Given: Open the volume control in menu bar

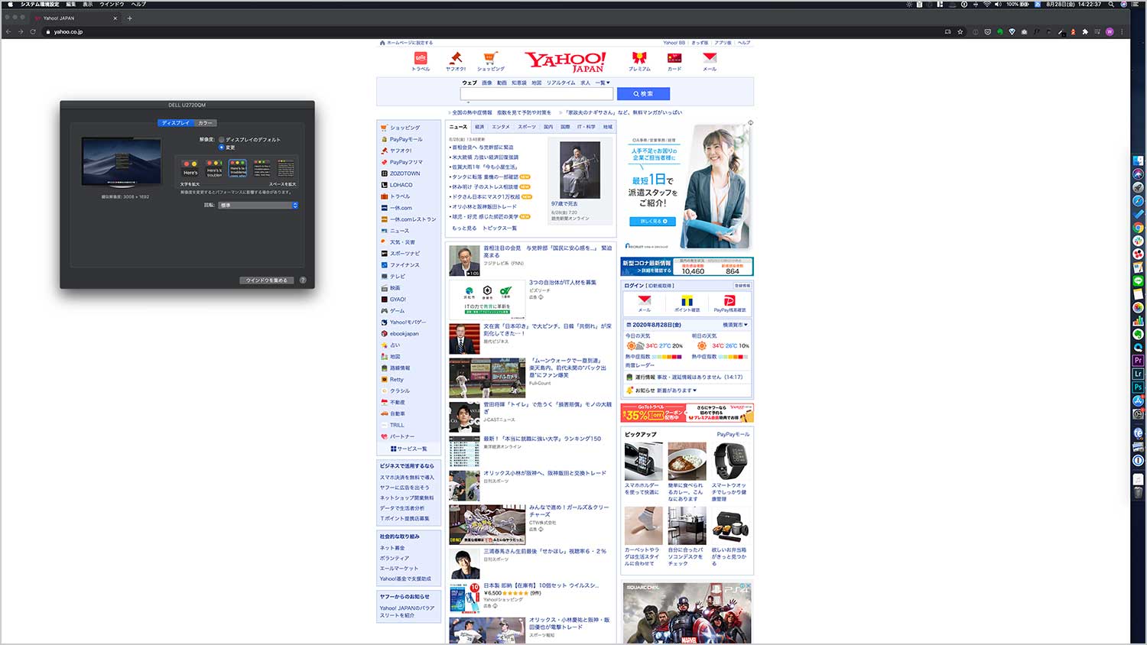Looking at the screenshot, I should 998,4.
